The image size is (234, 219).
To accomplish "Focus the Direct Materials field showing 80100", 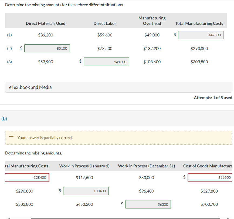I will click(47, 48).
